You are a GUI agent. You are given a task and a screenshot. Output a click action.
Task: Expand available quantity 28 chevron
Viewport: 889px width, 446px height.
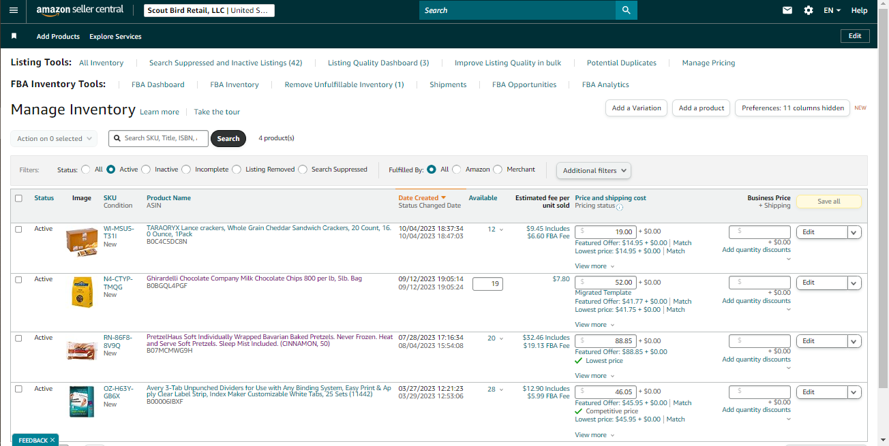[502, 390]
